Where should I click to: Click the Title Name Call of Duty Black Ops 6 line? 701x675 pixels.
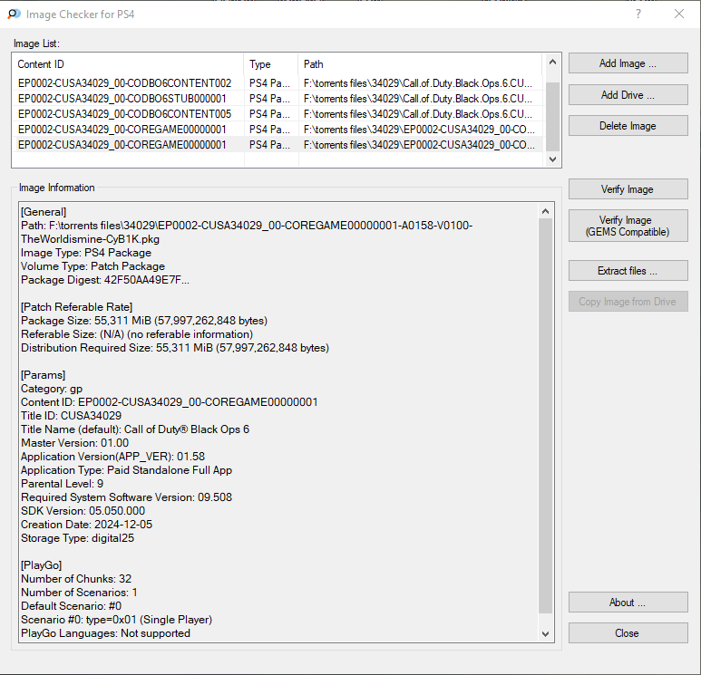click(x=135, y=429)
